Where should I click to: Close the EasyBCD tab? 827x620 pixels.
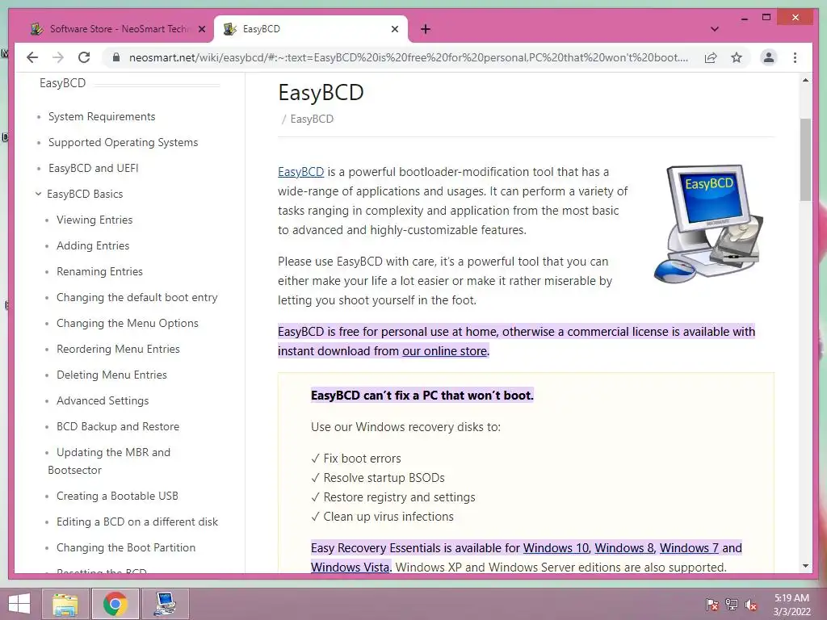(394, 29)
